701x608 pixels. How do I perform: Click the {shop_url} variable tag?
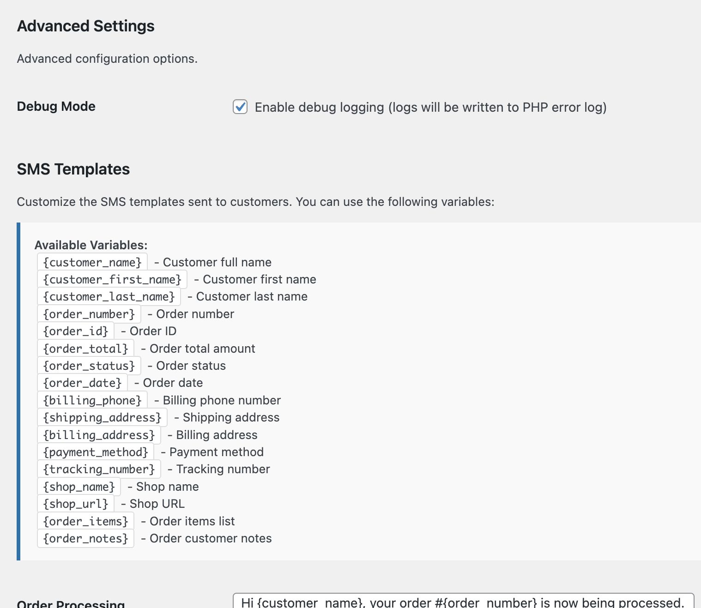[76, 504]
